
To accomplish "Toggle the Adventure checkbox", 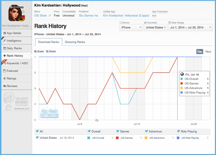I will pos(146,131).
